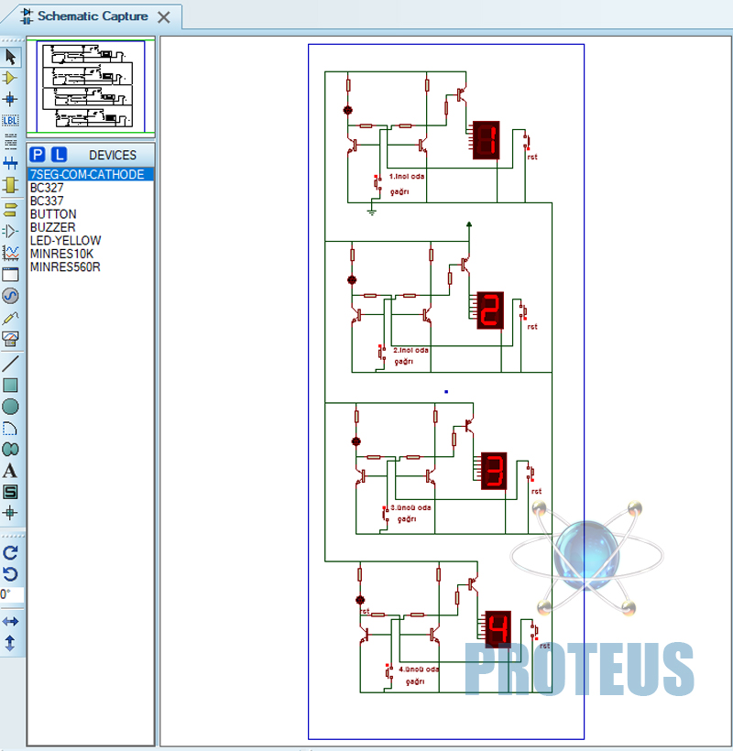Viewport: 733px width, 751px height.
Task: Select the 2D Graphics Circle tool
Action: pos(10,407)
